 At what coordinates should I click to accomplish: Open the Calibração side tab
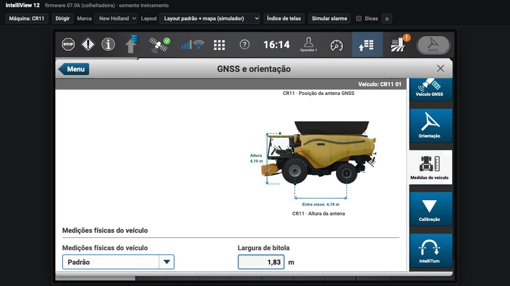click(431, 209)
